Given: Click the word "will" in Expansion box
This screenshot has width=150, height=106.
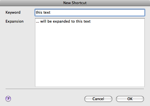Looking at the screenshot, I should coord(43,21).
